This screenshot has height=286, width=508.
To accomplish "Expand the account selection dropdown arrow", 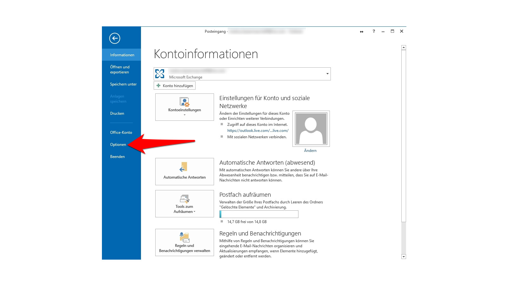I will 327,74.
